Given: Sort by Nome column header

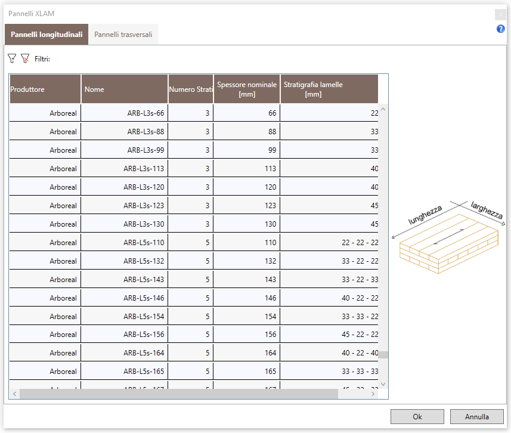Looking at the screenshot, I should [125, 89].
